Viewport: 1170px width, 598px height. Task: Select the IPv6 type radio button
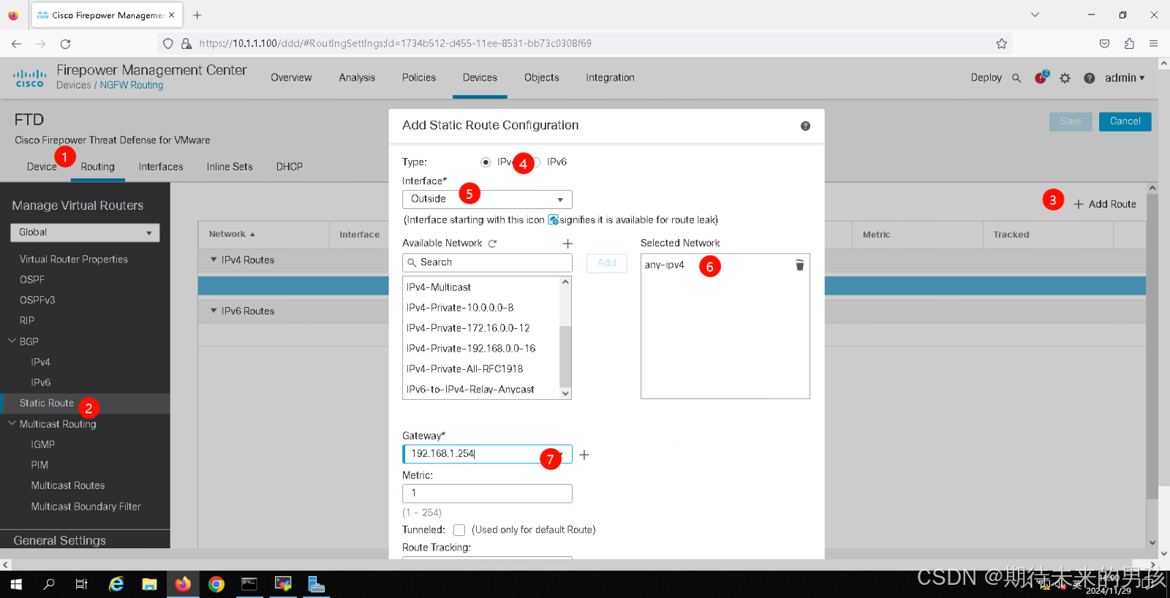(537, 162)
